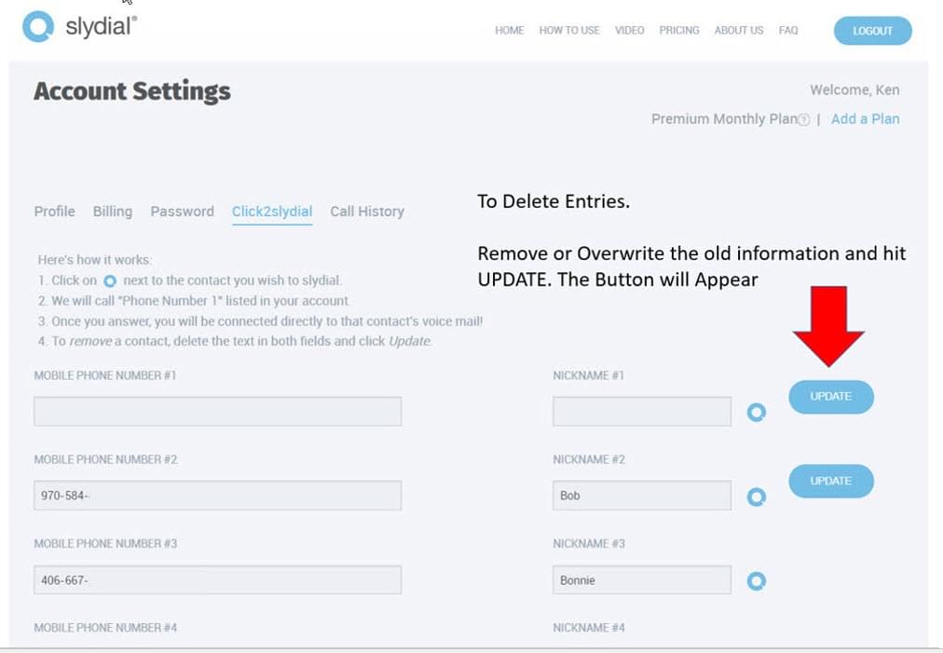This screenshot has height=653, width=943.
Task: Focus the Mobile Phone Number #1 field
Action: coord(217,412)
